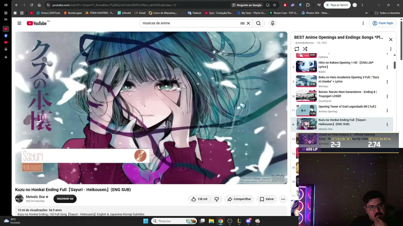The image size is (403, 226).
Task: Reload the page
Action: [31, 5]
